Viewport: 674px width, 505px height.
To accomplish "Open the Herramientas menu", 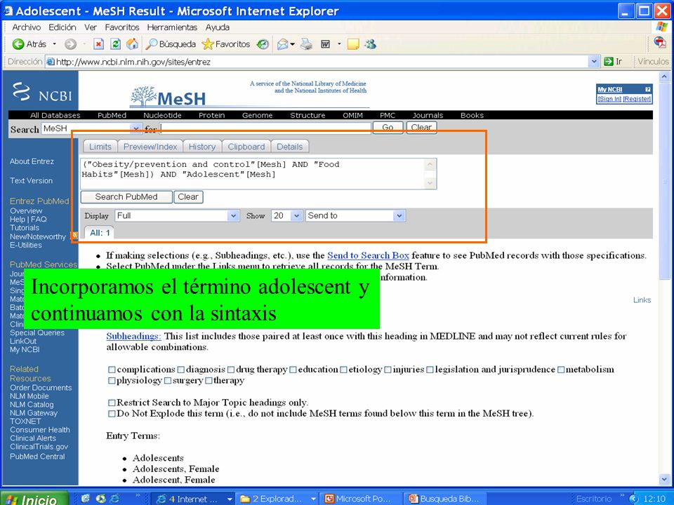I will click(172, 27).
